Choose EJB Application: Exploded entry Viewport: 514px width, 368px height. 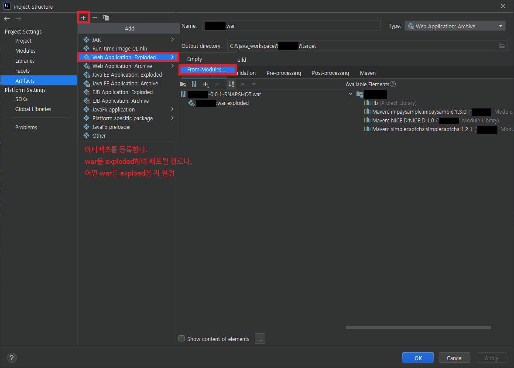pyautogui.click(x=128, y=92)
